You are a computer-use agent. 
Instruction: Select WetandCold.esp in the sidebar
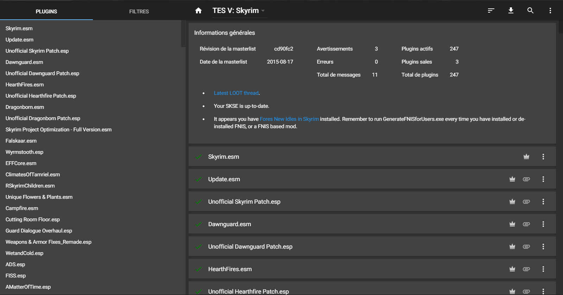click(25, 253)
